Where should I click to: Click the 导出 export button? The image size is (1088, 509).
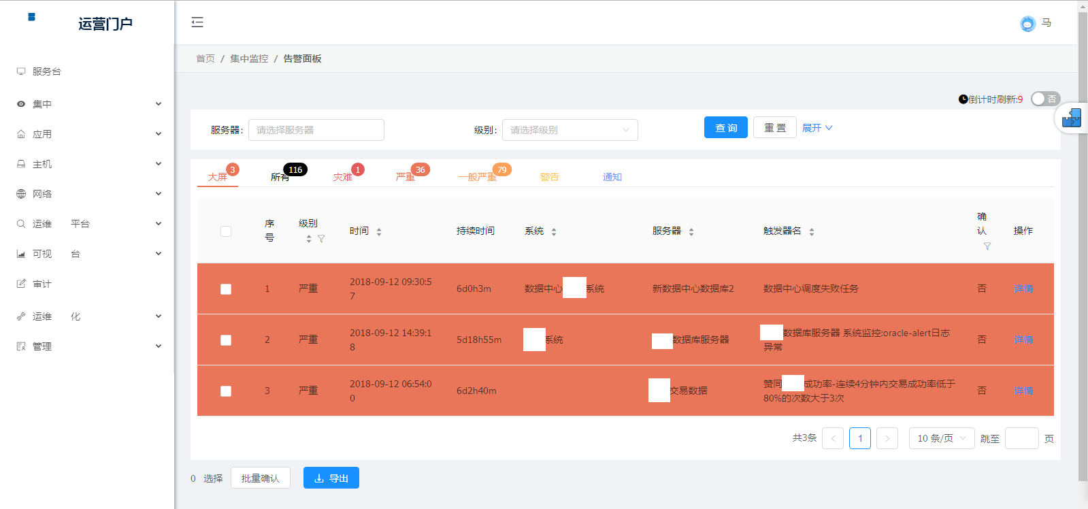[331, 478]
